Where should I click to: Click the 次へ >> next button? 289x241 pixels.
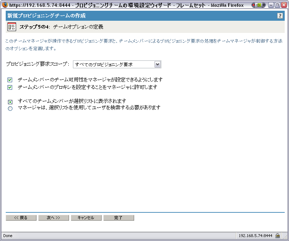pos(54,218)
